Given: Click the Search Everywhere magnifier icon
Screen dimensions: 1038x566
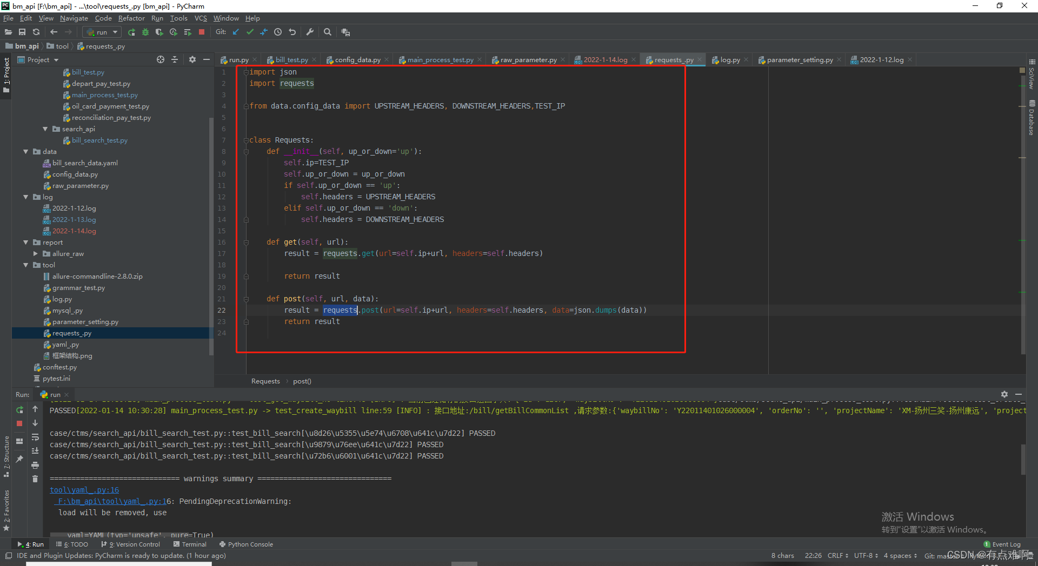Looking at the screenshot, I should pyautogui.click(x=328, y=32).
